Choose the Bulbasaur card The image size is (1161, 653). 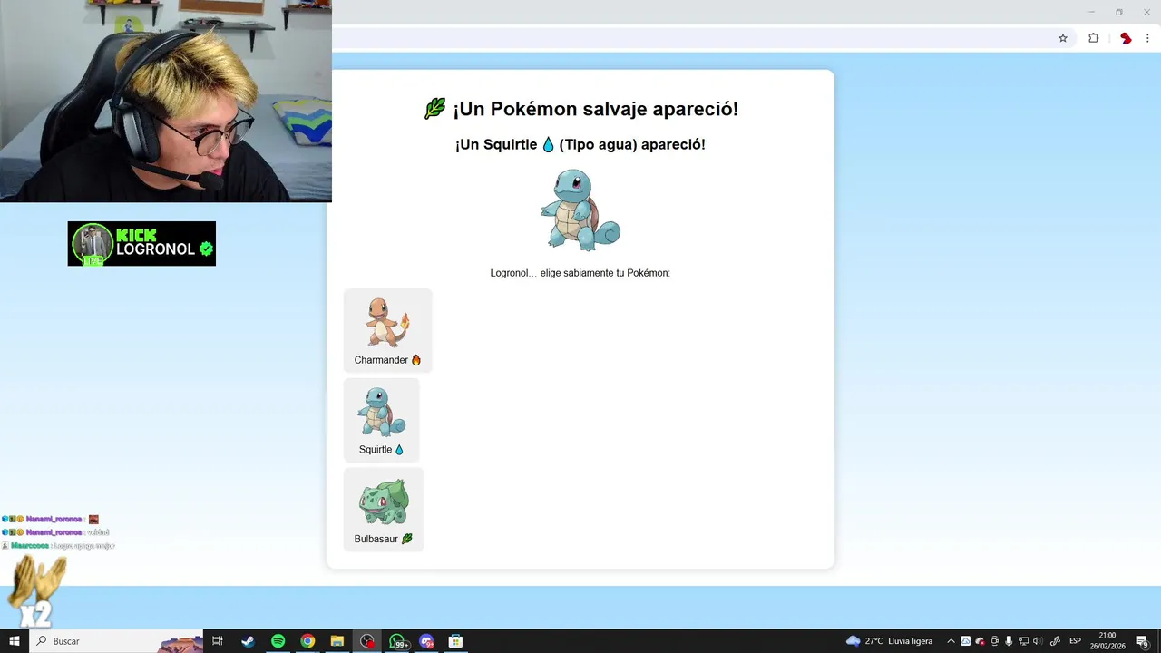[384, 510]
